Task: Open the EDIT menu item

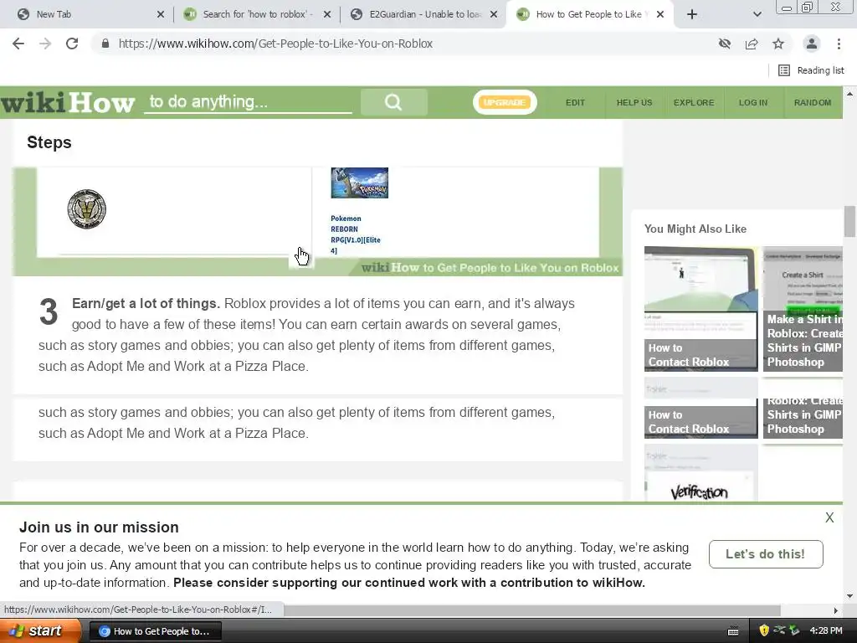Action: pos(575,102)
